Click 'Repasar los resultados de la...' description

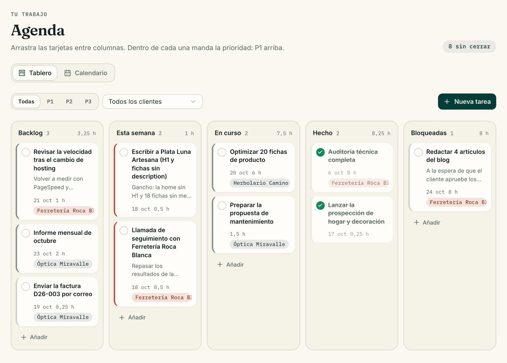click(x=155, y=270)
